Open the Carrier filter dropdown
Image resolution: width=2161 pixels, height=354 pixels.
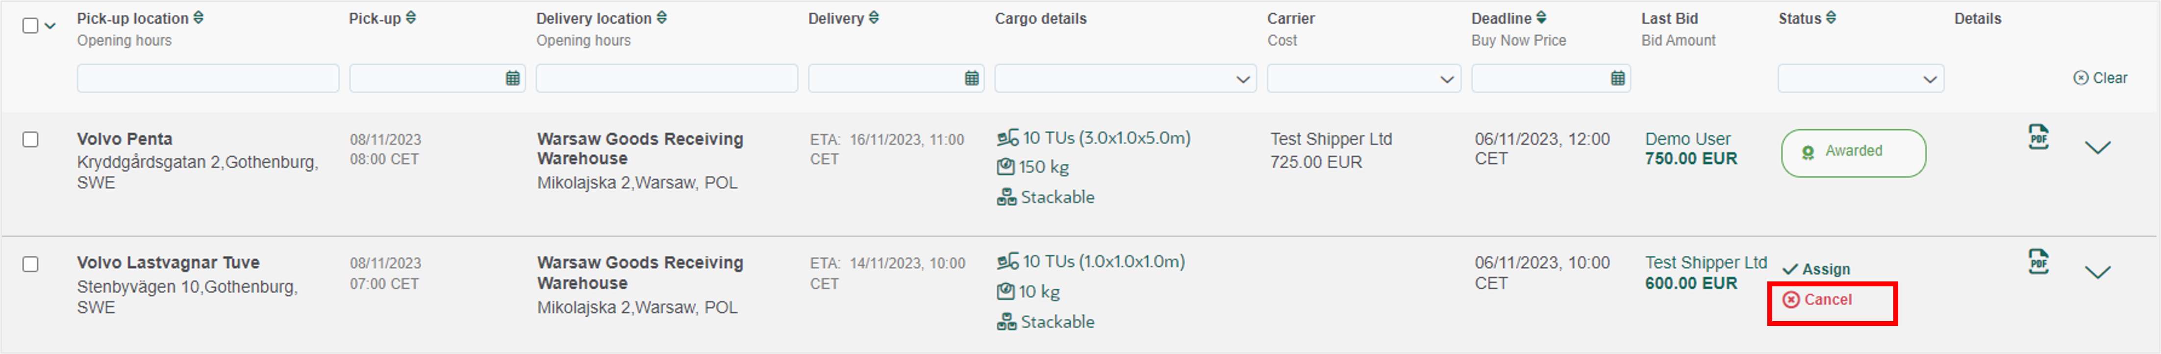1363,78
